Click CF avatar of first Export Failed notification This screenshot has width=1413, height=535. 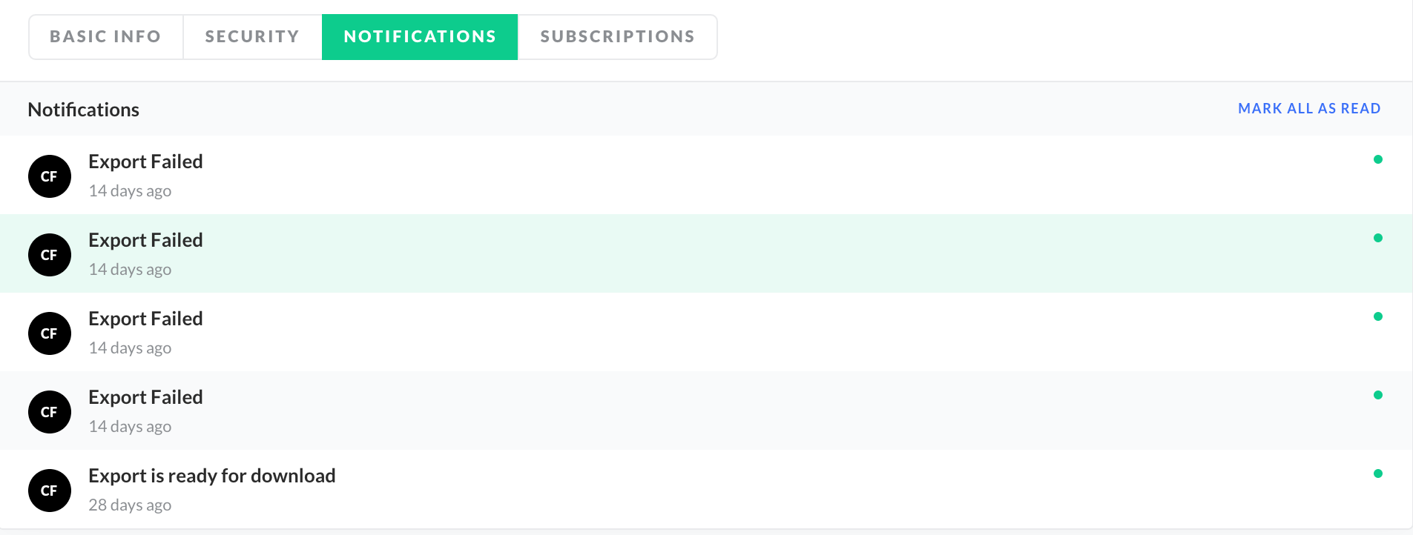[x=50, y=176]
